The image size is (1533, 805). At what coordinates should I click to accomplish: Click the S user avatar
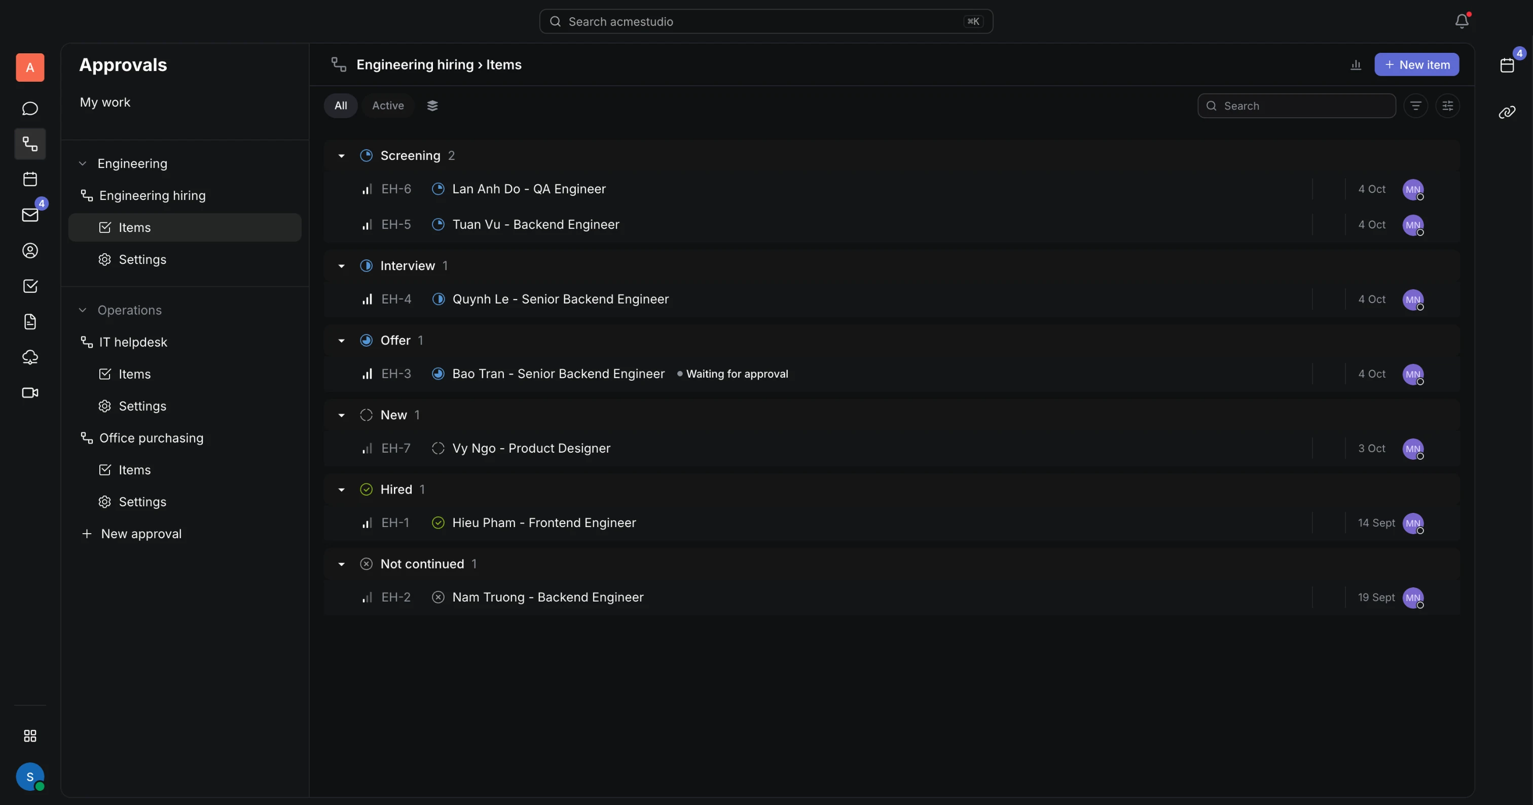tap(30, 777)
